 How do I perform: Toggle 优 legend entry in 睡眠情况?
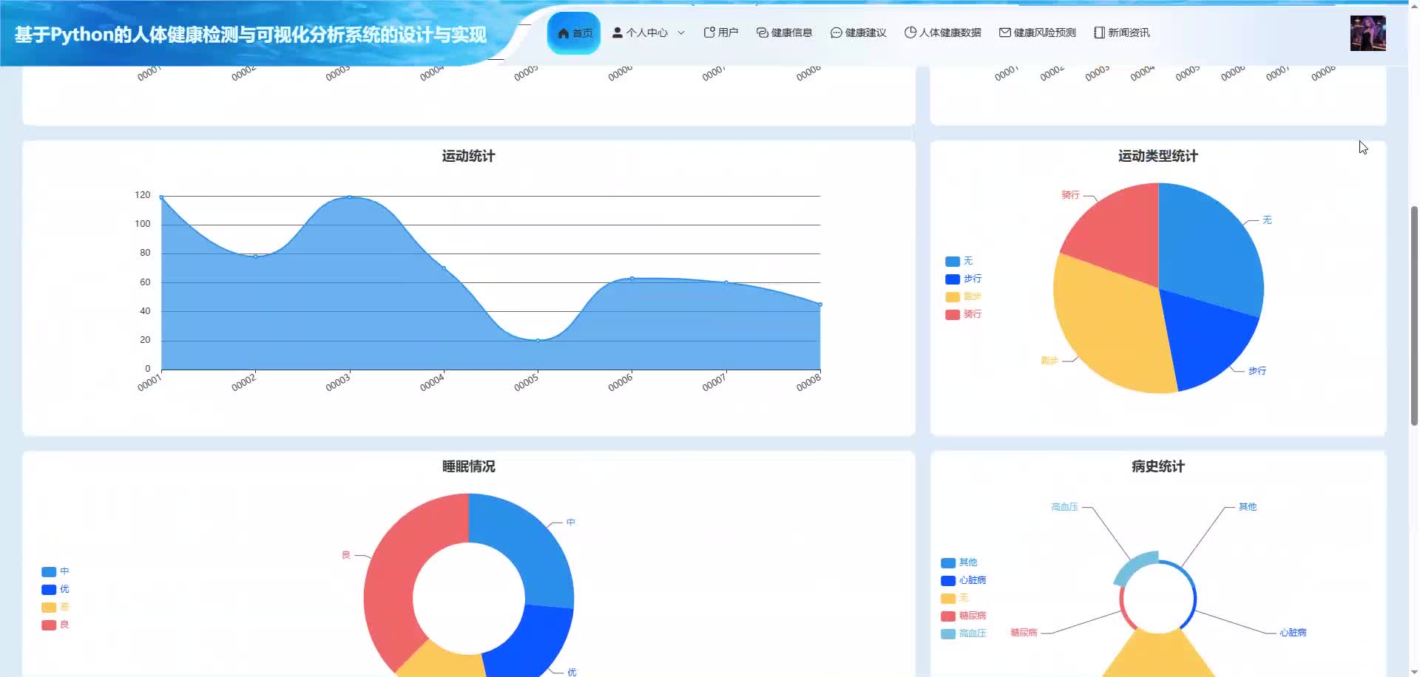[x=55, y=589]
